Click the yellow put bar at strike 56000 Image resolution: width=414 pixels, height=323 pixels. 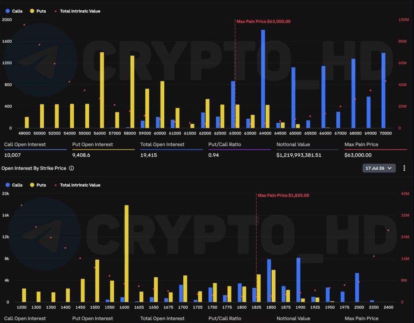click(102, 90)
